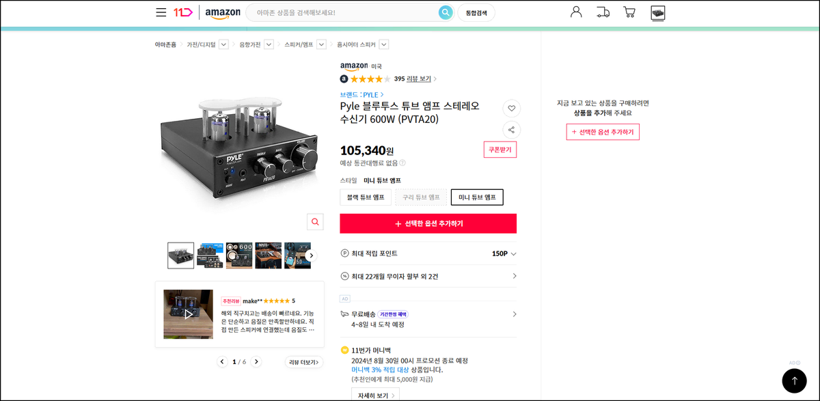Viewport: 820px width, 401px height.
Task: Click the 통합검색 button
Action: point(476,13)
